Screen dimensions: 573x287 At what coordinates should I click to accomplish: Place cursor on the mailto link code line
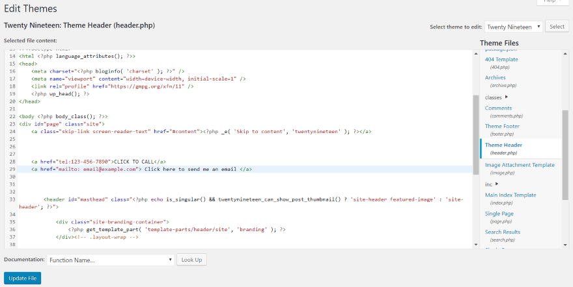tap(195, 169)
